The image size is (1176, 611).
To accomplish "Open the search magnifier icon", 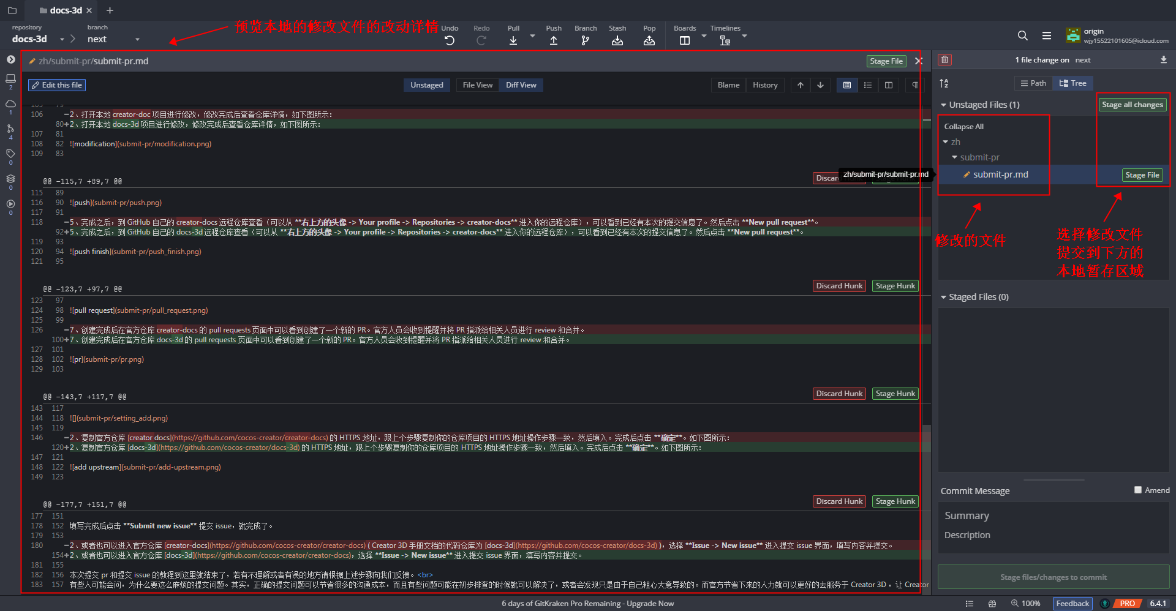I will [x=1023, y=36].
